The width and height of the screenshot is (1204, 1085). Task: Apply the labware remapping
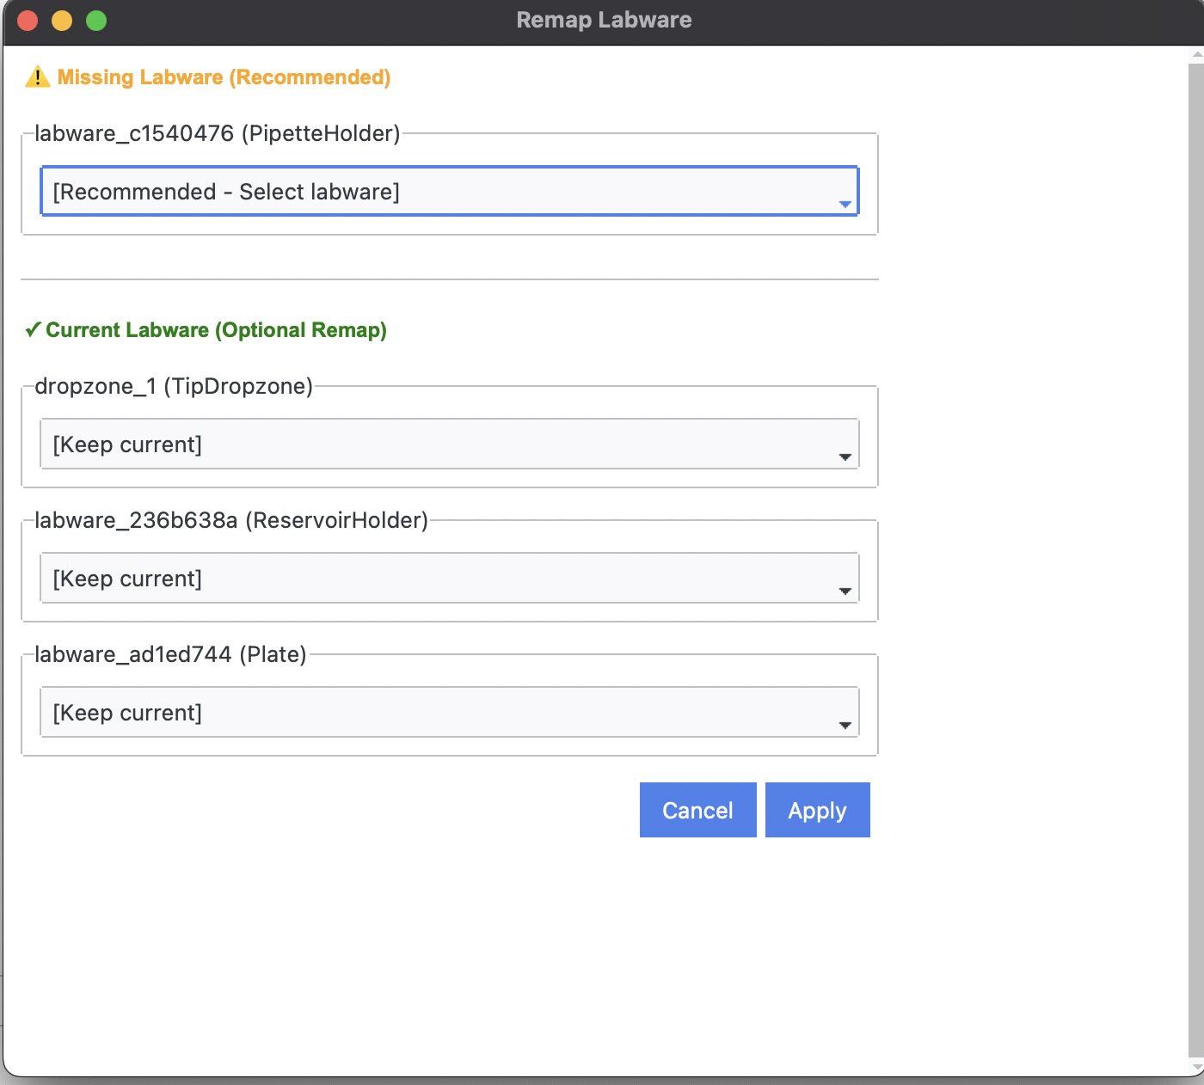coord(817,810)
